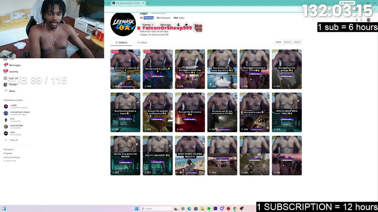
Task: Toggle the Friends follow status button
Action: pos(147,25)
